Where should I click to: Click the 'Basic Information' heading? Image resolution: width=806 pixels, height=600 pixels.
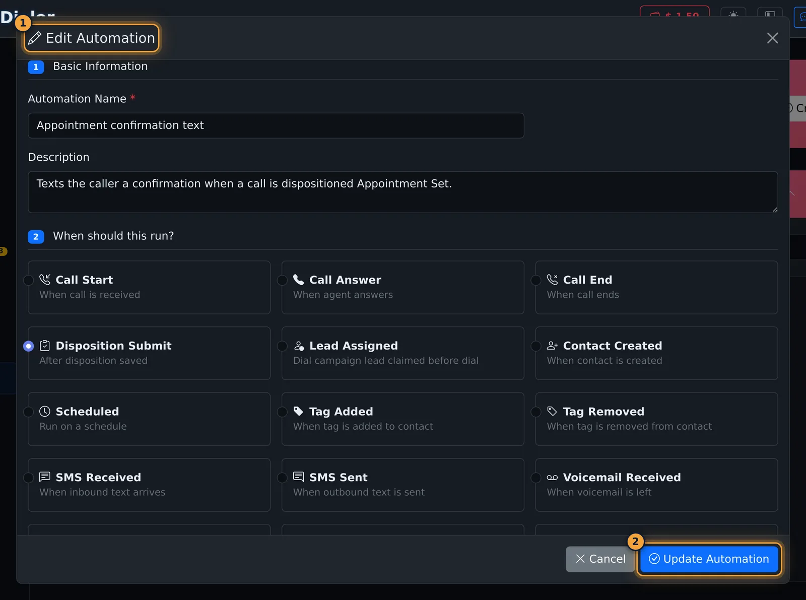tap(100, 66)
